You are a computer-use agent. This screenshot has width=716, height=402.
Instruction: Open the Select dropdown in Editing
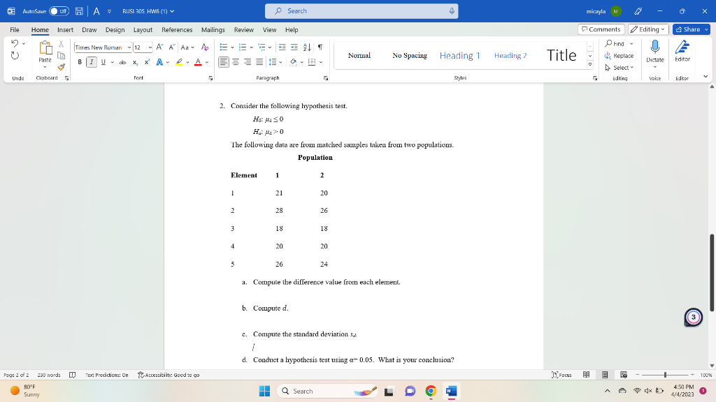(620, 68)
